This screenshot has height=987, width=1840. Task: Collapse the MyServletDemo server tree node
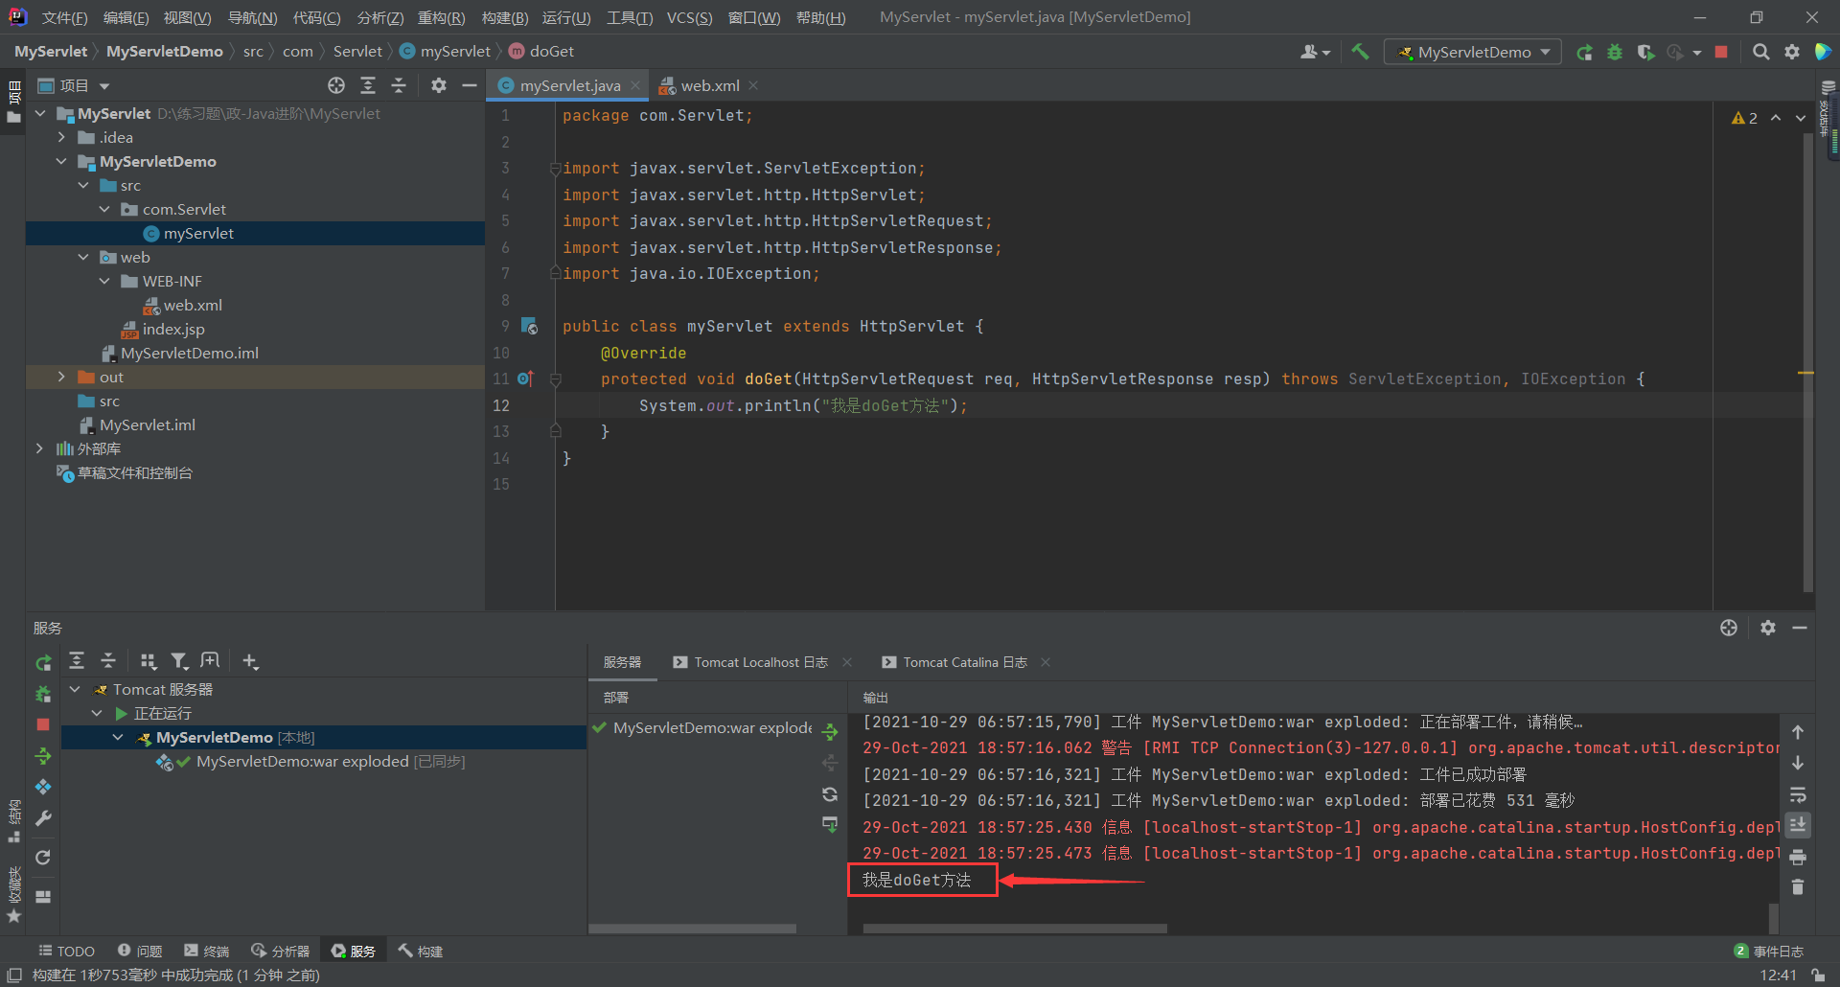click(x=118, y=737)
